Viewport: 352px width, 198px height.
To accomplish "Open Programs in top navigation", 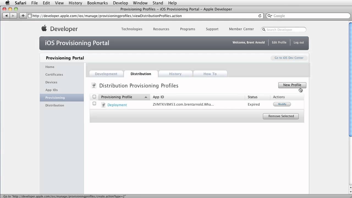I will point(188,29).
